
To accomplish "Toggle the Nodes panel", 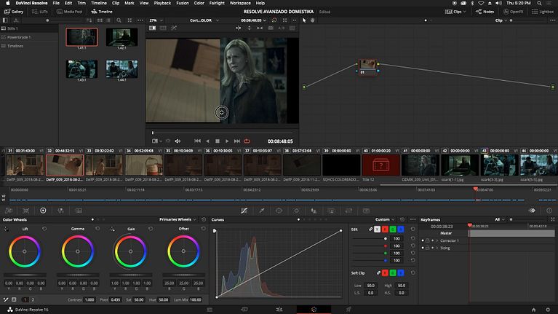I will [x=485, y=12].
